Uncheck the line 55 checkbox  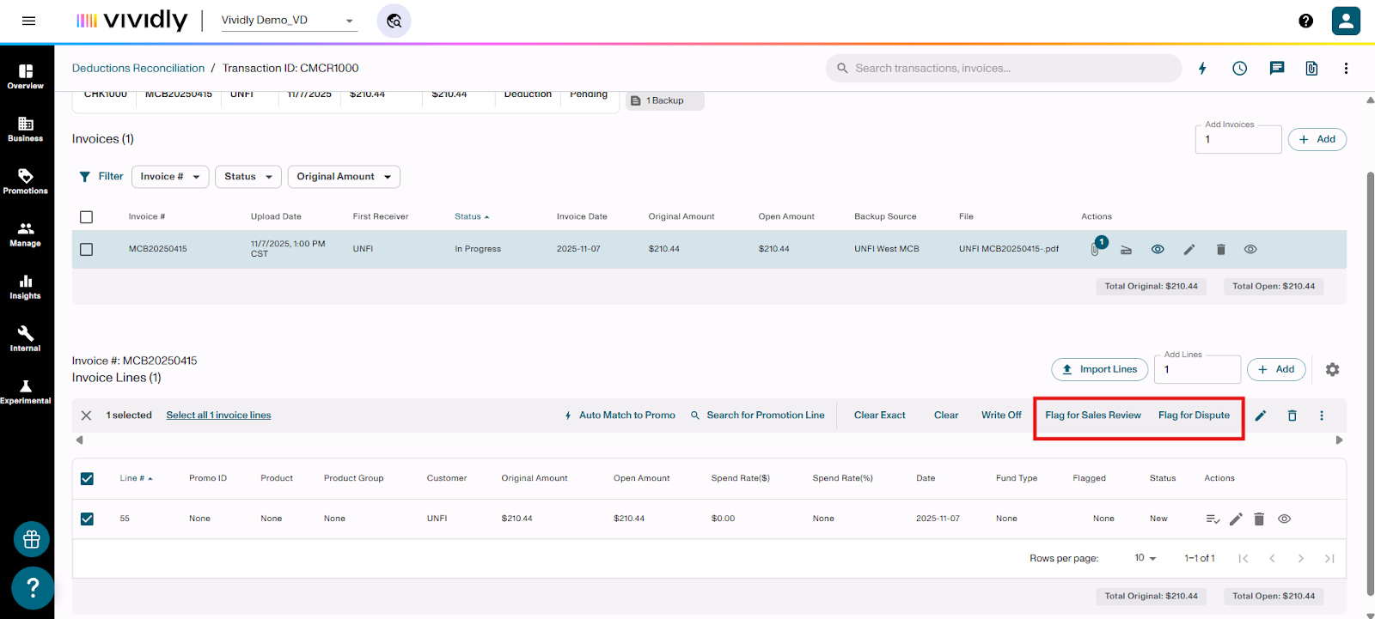(x=87, y=519)
